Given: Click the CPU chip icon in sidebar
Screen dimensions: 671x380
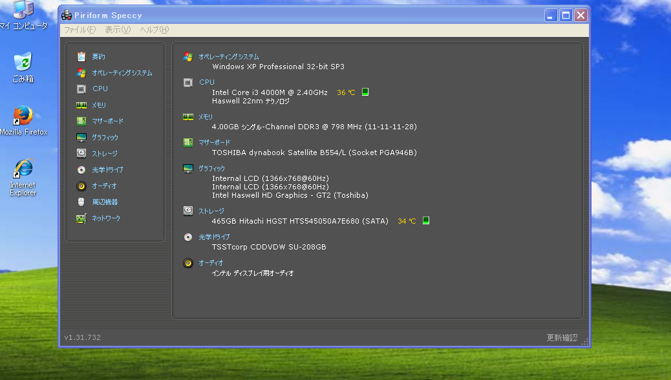Looking at the screenshot, I should tap(81, 89).
